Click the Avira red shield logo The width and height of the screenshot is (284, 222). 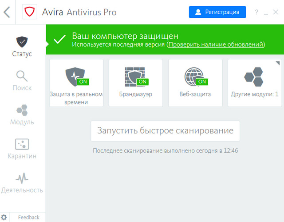point(30,12)
